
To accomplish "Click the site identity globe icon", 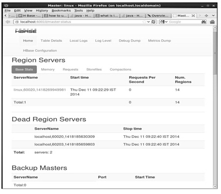I will point(17,22).
